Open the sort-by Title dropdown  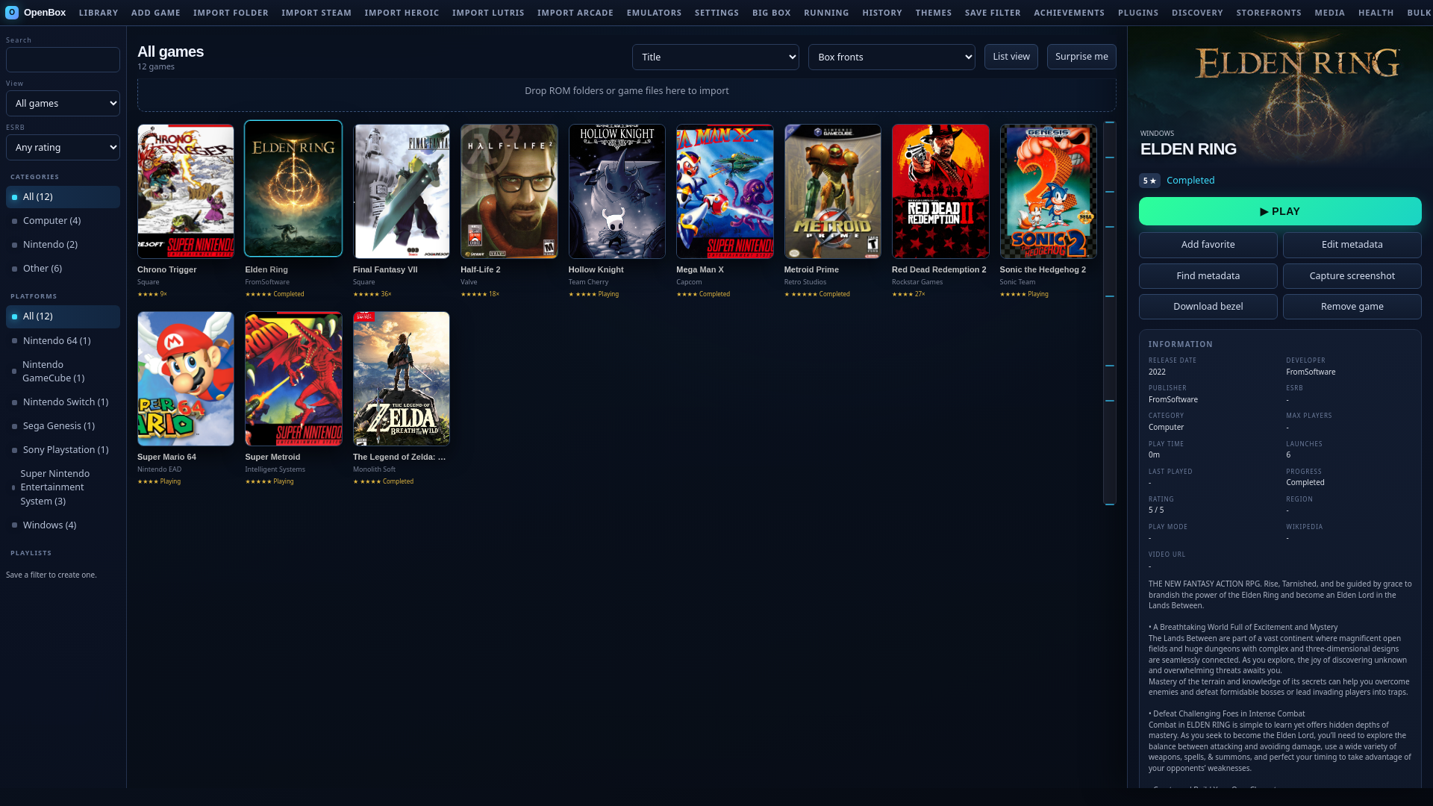click(715, 57)
